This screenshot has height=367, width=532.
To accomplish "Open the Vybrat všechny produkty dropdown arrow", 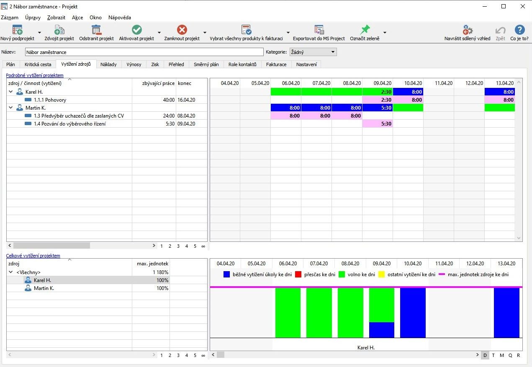I will pyautogui.click(x=288, y=32).
